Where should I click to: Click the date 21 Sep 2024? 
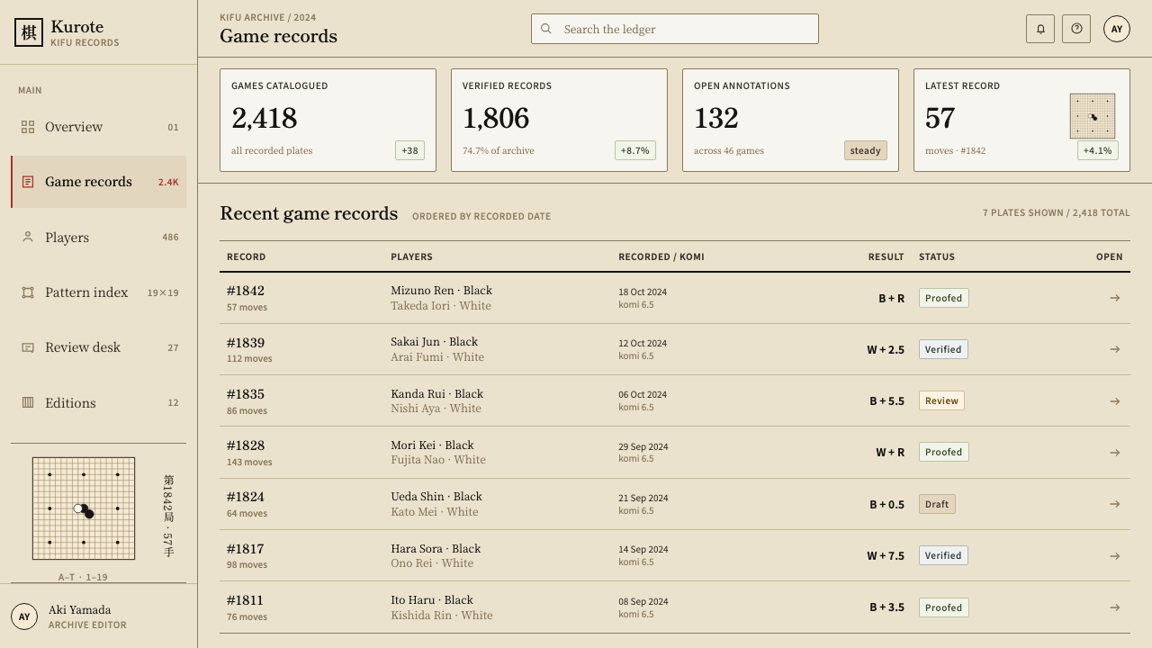tap(643, 498)
